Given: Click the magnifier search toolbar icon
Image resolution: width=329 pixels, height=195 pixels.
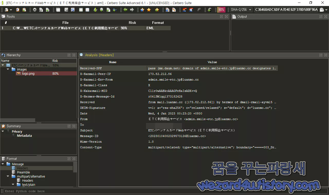Looking at the screenshot, I should (x=102, y=10).
